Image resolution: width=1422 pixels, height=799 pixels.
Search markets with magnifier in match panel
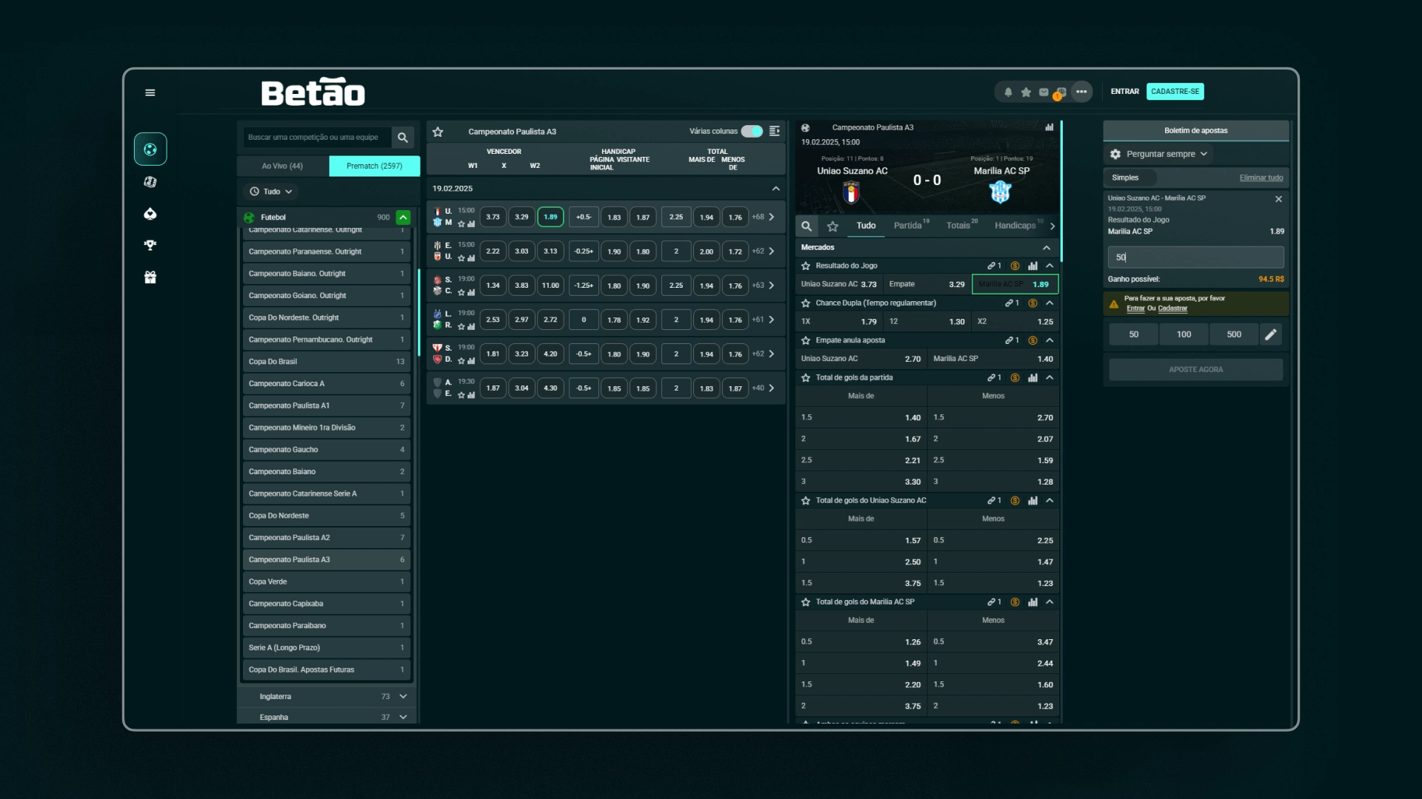pyautogui.click(x=807, y=226)
